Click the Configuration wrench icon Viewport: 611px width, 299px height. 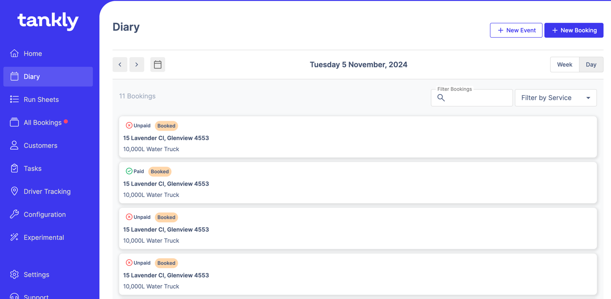[x=14, y=214]
